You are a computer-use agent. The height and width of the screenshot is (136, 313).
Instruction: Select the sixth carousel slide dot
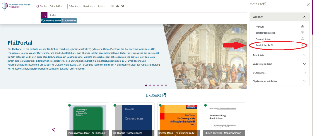(x=166, y=86)
